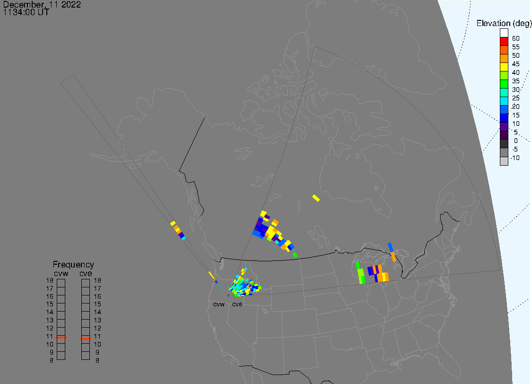Viewport: 532px width, 384px height.
Task: Click the "60" label on the elevation legend
Action: coord(516,38)
